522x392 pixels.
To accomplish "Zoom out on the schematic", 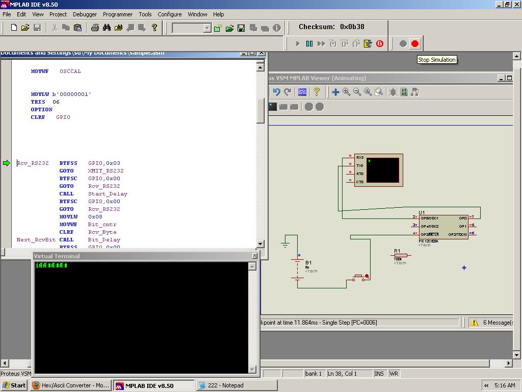I will pyautogui.click(x=357, y=92).
